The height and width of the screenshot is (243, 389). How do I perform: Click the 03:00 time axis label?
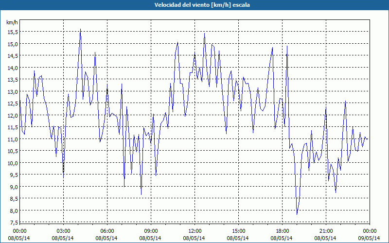point(64,231)
